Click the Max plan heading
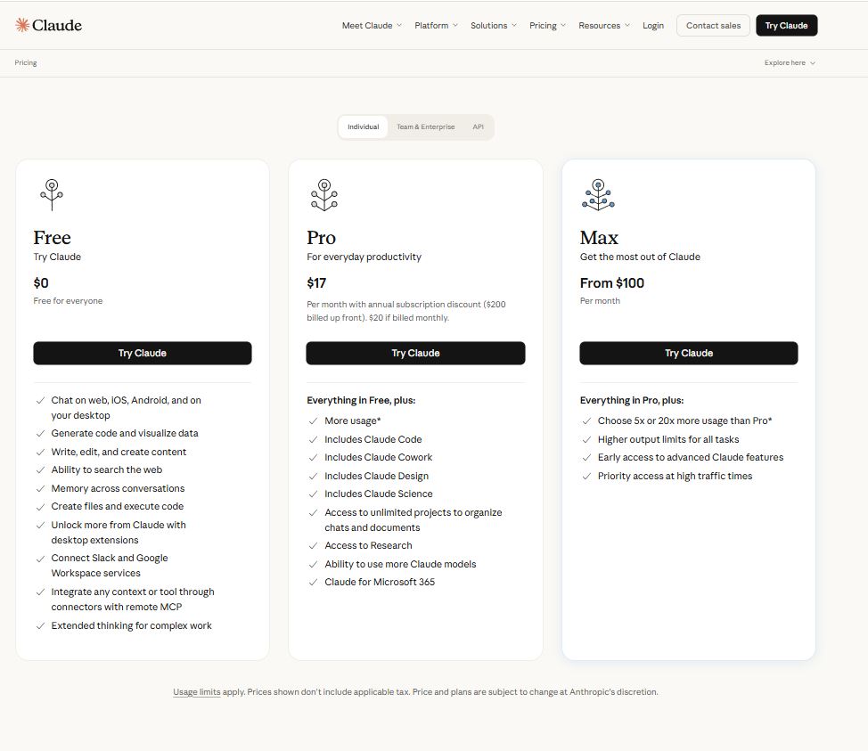 pyautogui.click(x=599, y=238)
